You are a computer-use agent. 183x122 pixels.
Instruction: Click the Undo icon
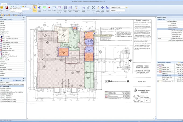(x=89, y=9)
